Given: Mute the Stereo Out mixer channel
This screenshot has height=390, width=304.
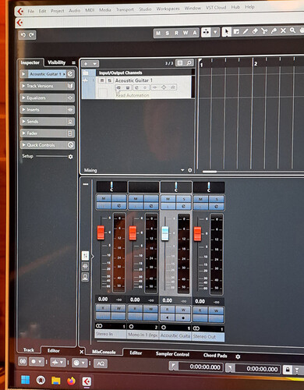Looking at the screenshot, I should pos(200,200).
